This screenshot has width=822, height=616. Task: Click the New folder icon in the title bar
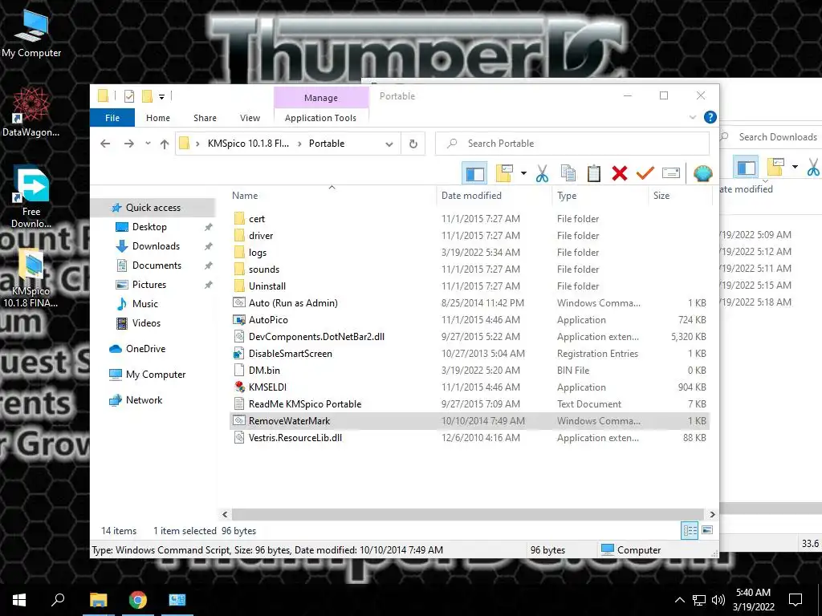coord(148,96)
